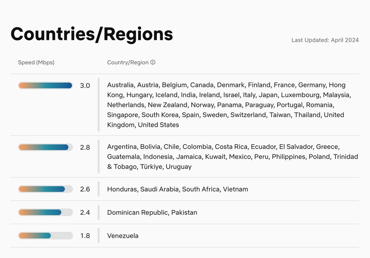This screenshot has width=370, height=258.
Task: Click the 2.6 speed value
Action: click(85, 189)
